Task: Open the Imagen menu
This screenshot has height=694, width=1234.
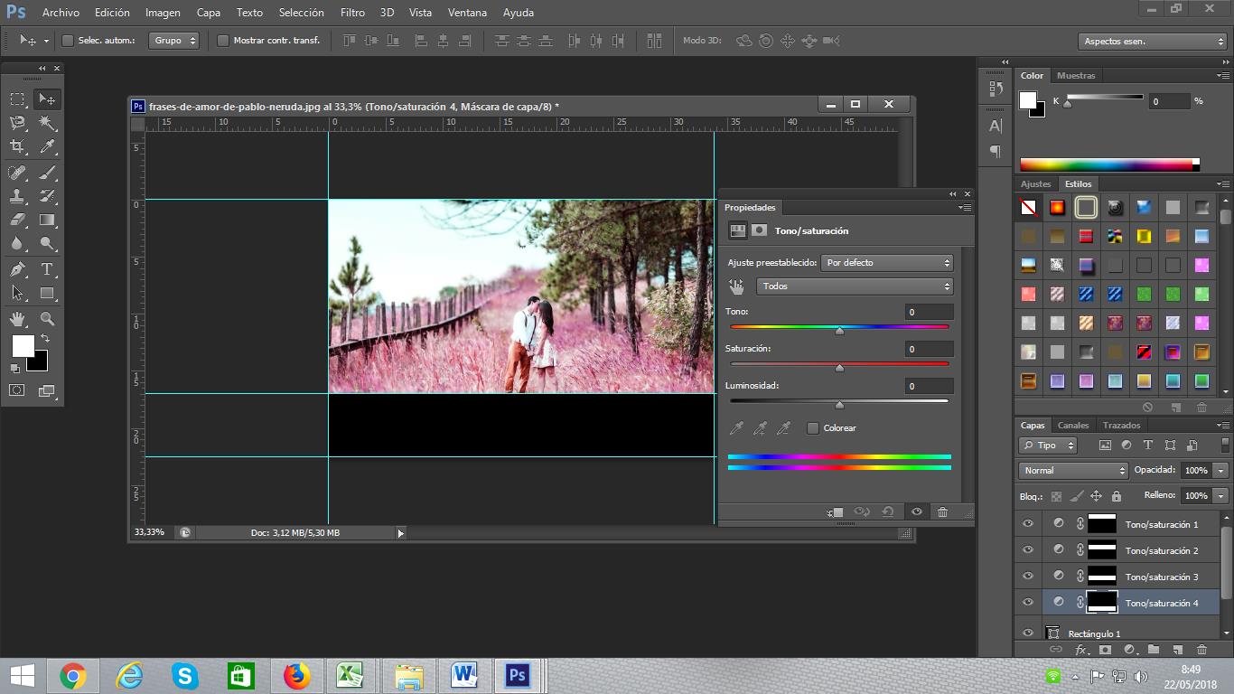Action: point(163,13)
